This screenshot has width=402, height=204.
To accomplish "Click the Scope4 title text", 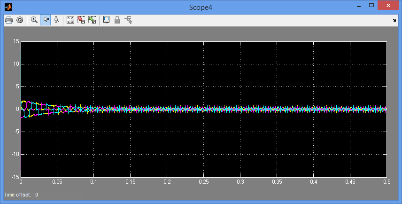I will 201,8.
